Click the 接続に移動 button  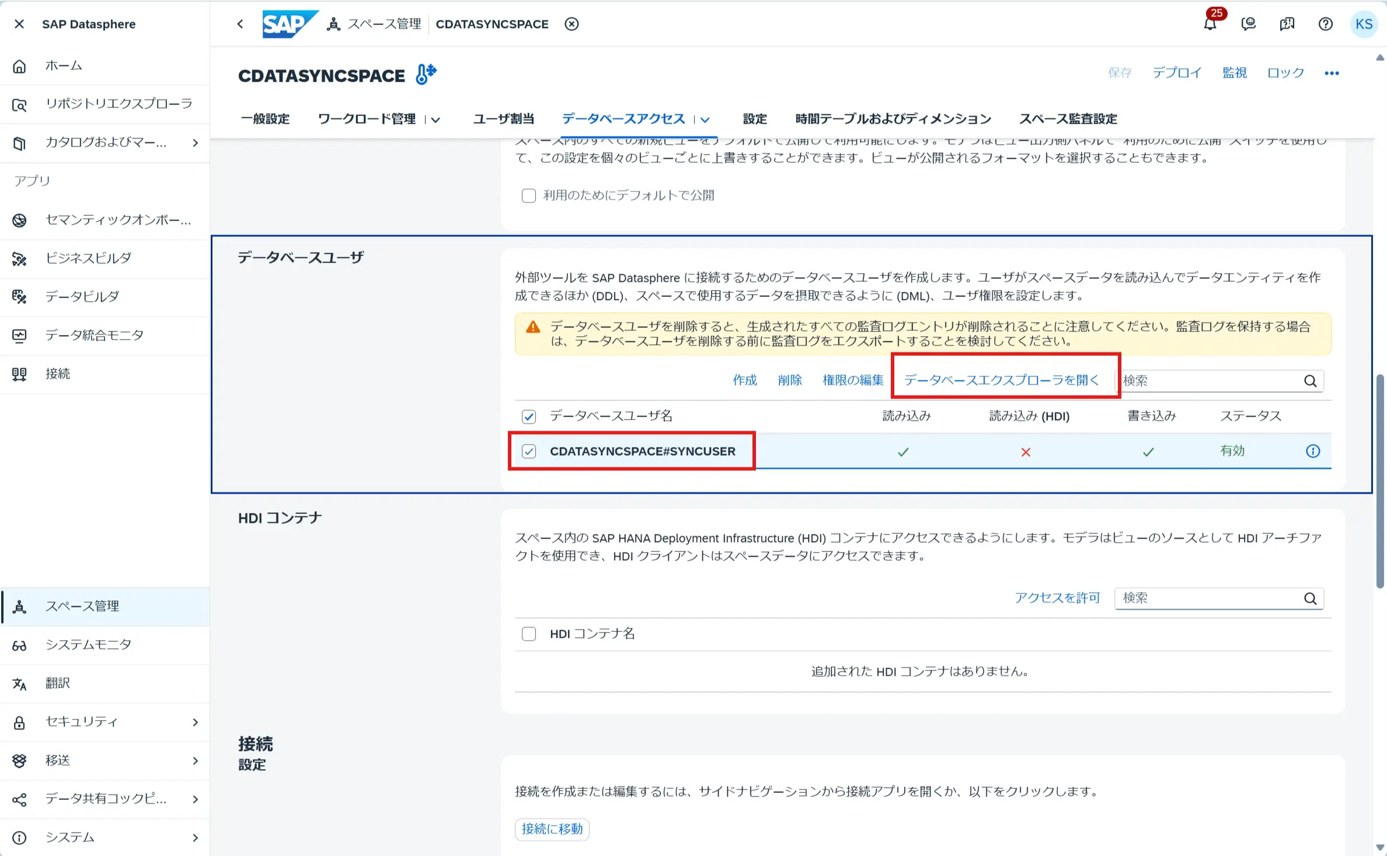point(552,829)
